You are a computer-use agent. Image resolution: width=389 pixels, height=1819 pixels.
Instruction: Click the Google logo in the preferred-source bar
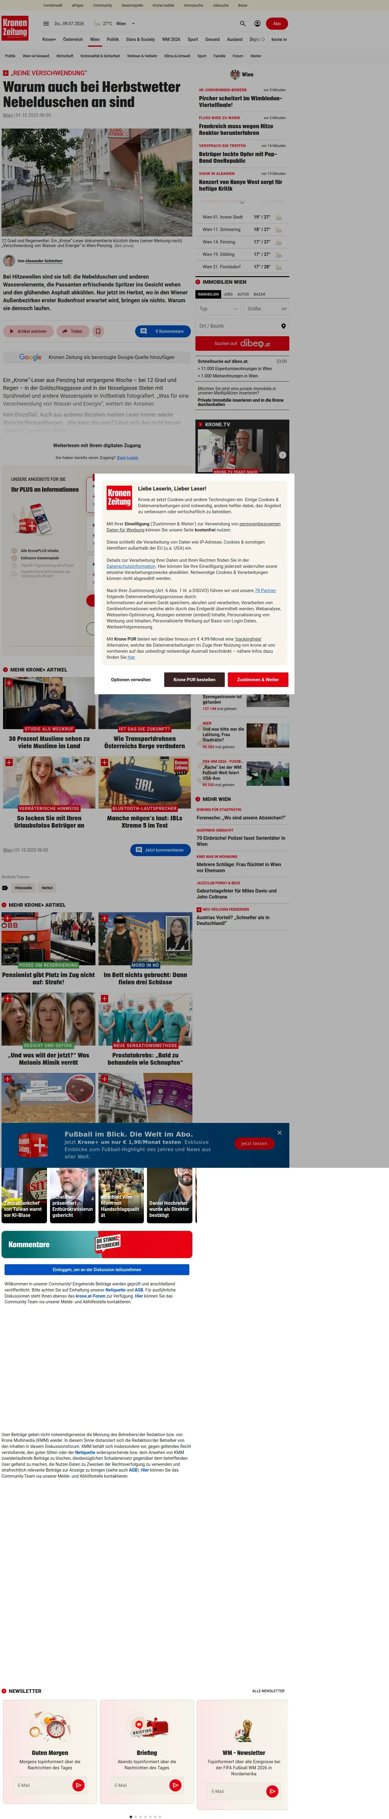(30, 357)
